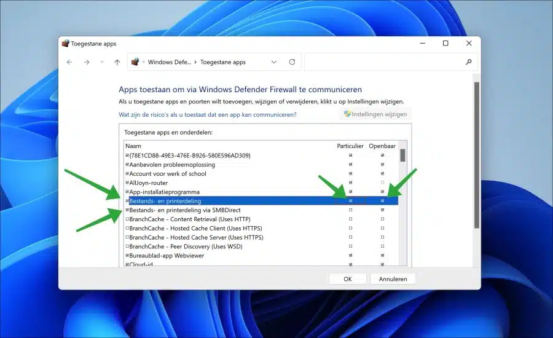This screenshot has height=338, width=553.
Task: Minimize the Toegestane apps window
Action: (423, 43)
